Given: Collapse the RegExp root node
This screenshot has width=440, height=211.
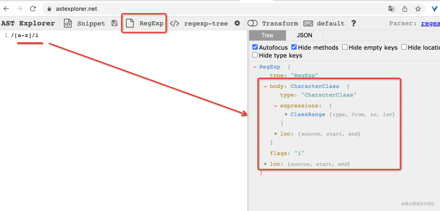Looking at the screenshot, I should [255, 67].
